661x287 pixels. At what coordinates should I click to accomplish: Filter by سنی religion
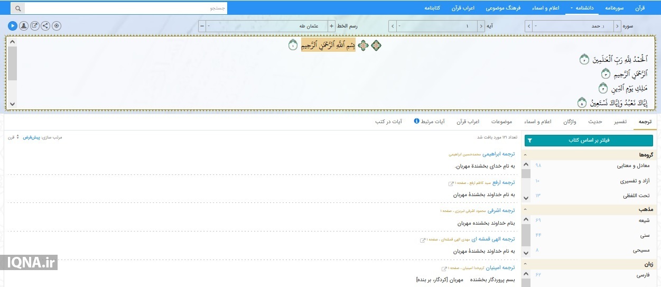pos(645,235)
